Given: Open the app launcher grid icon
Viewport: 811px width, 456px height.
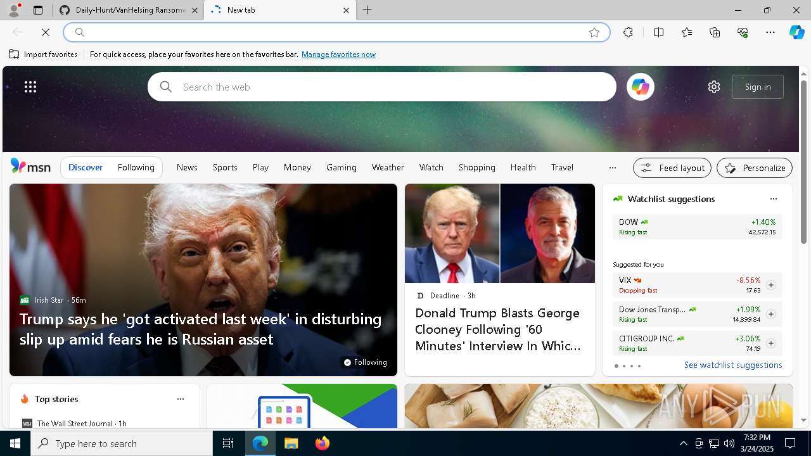Looking at the screenshot, I should click(x=30, y=87).
